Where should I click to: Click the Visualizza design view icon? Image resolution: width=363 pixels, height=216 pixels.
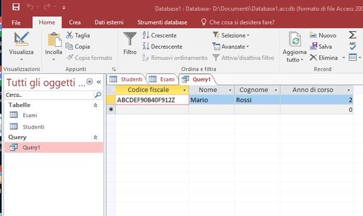tap(21, 39)
